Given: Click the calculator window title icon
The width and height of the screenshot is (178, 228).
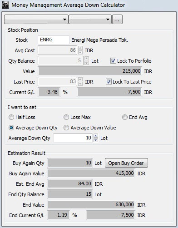Looking at the screenshot, I should [5, 5].
